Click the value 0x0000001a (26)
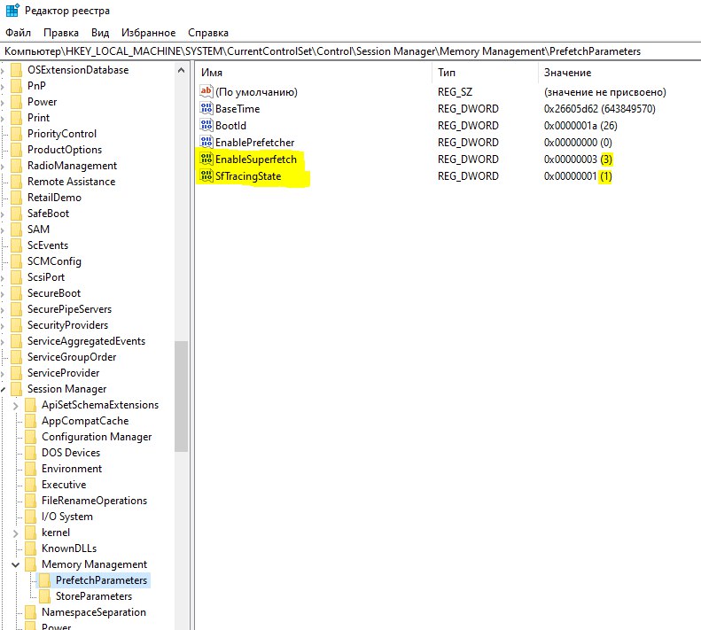The image size is (701, 630). pyautogui.click(x=580, y=126)
